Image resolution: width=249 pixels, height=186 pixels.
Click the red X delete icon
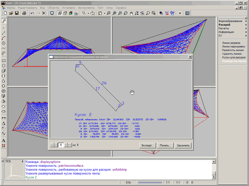[x=44, y=13]
